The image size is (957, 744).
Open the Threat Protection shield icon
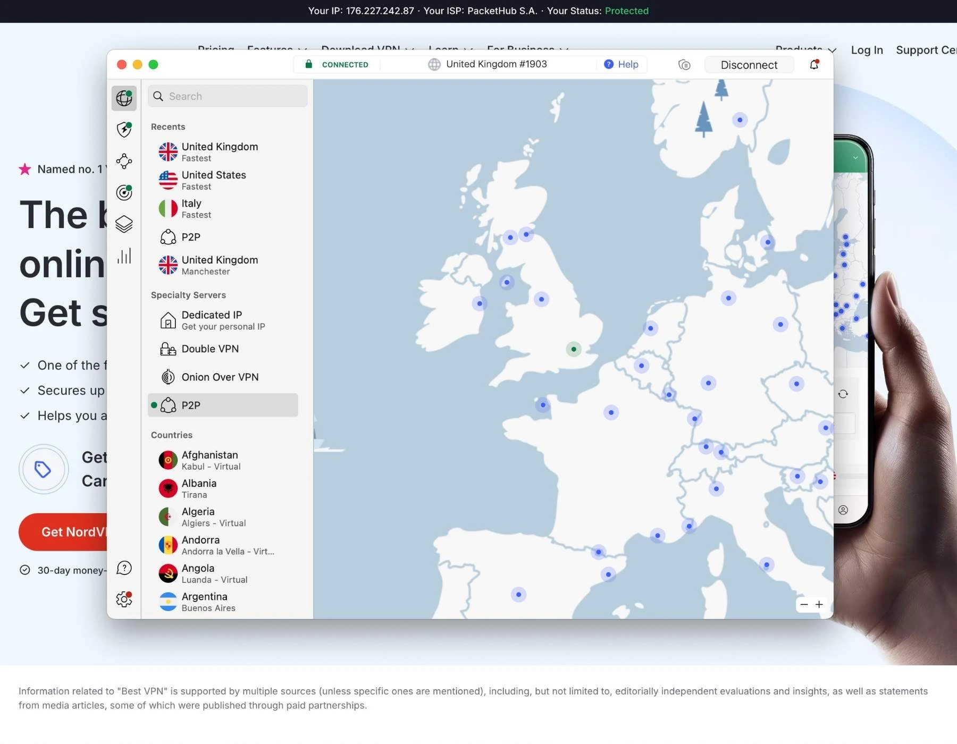coord(124,129)
